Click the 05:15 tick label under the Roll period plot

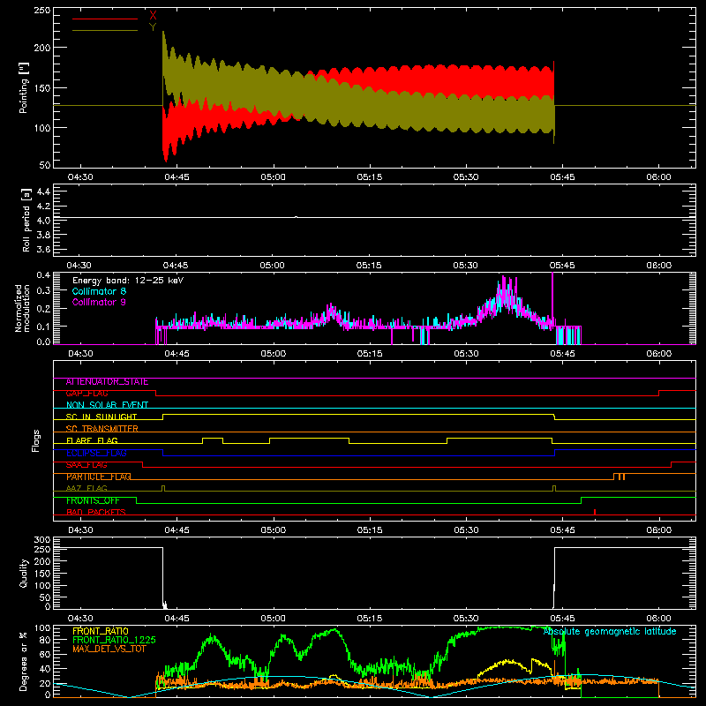(369, 266)
